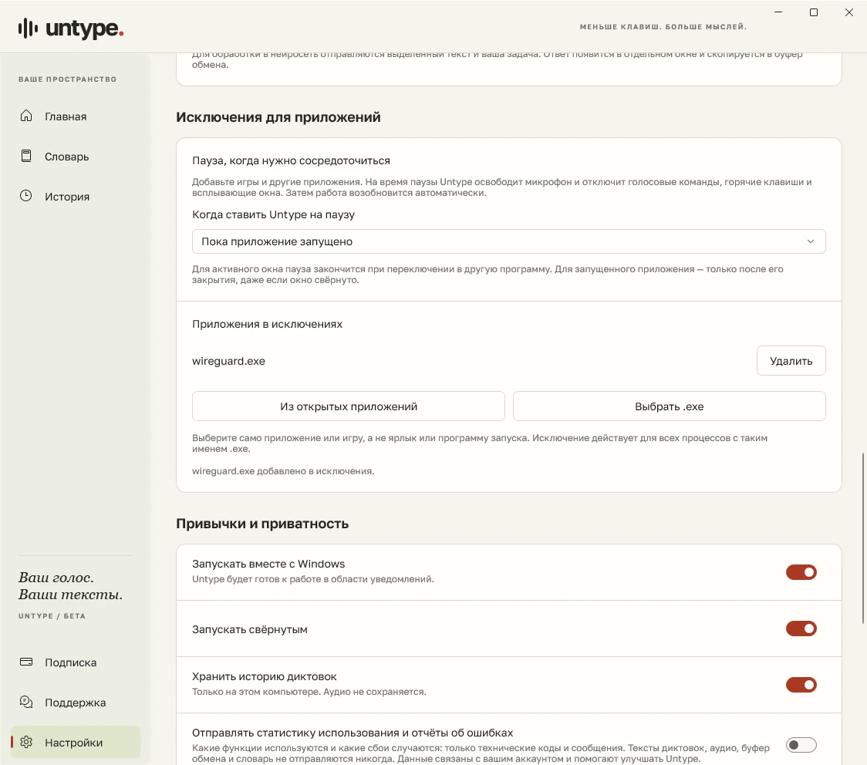Open the Поддержка page
The width and height of the screenshot is (867, 765).
click(x=76, y=703)
